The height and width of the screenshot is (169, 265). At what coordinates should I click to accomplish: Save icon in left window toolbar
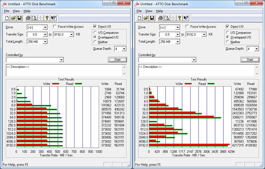[20, 18]
